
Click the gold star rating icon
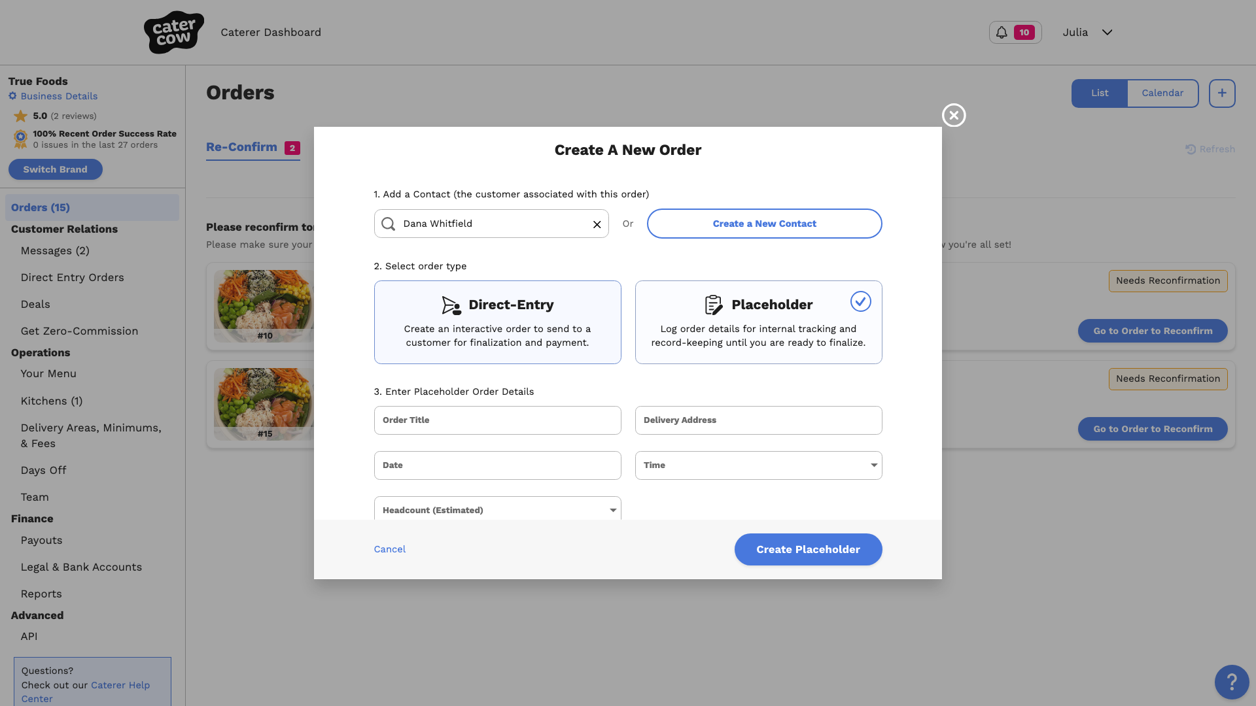click(20, 116)
